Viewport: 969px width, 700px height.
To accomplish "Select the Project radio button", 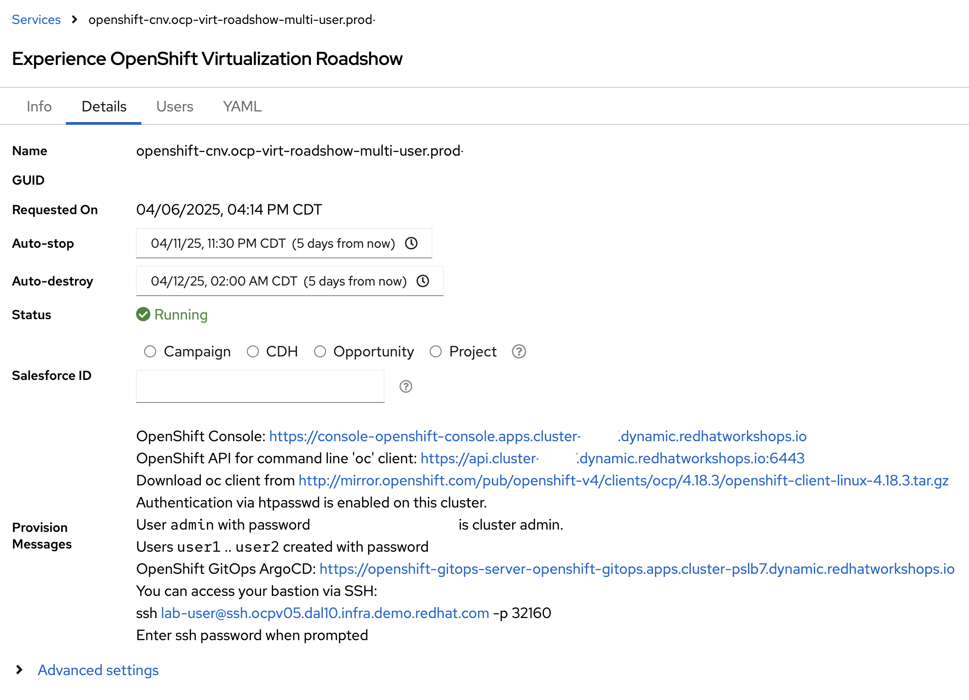I will click(x=436, y=351).
